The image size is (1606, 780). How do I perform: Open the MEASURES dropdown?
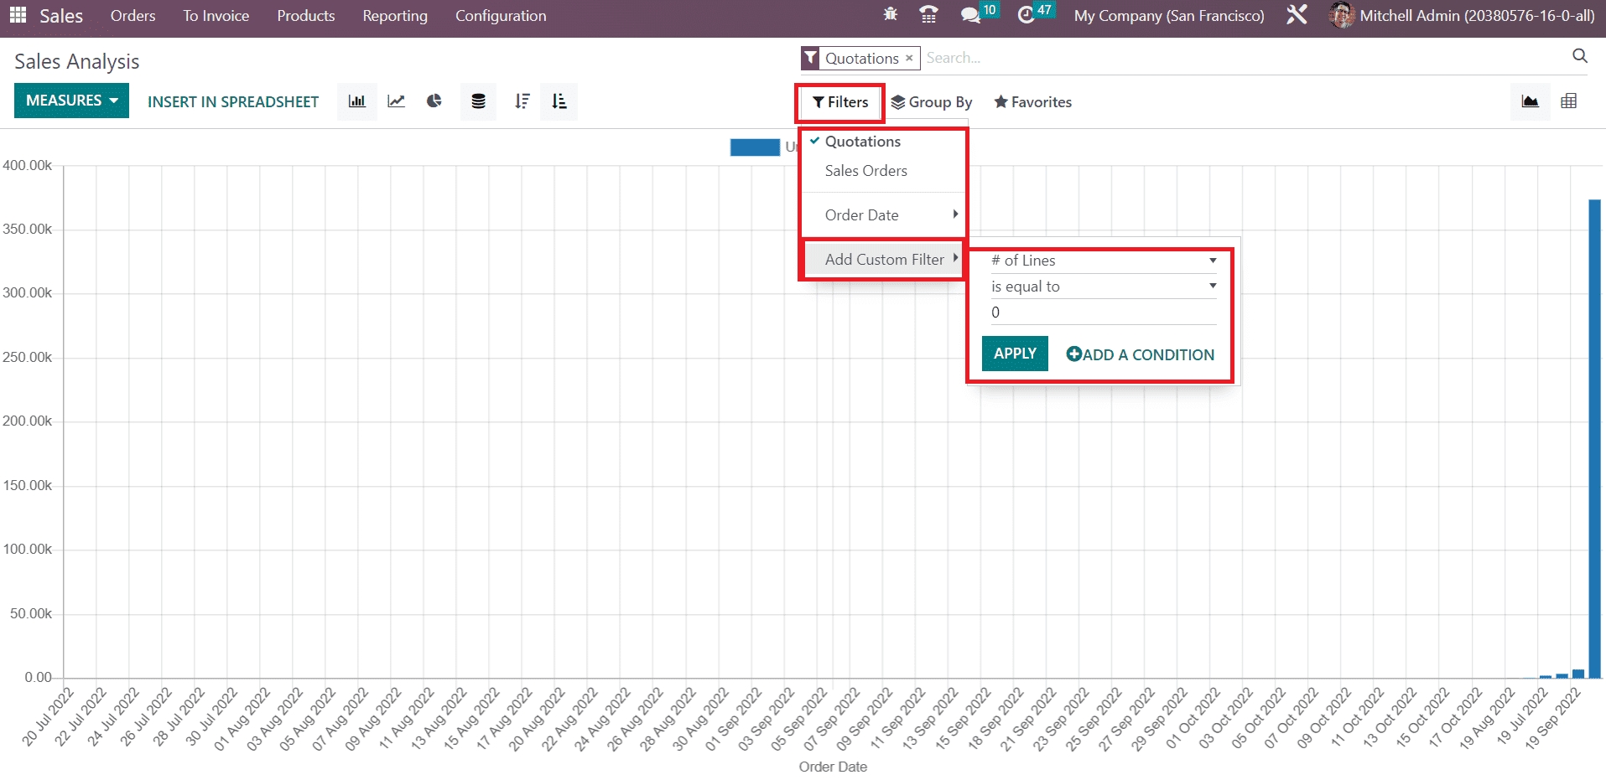click(x=71, y=101)
